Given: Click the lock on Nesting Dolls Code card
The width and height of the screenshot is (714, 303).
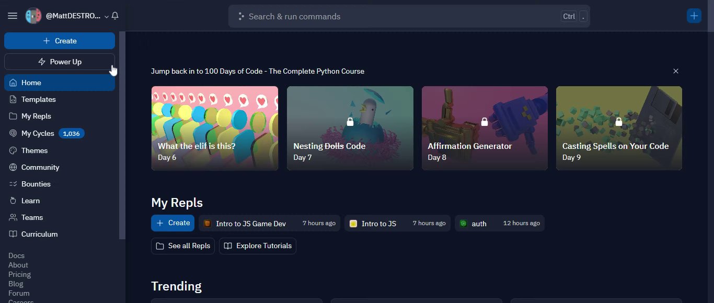Looking at the screenshot, I should click(350, 122).
